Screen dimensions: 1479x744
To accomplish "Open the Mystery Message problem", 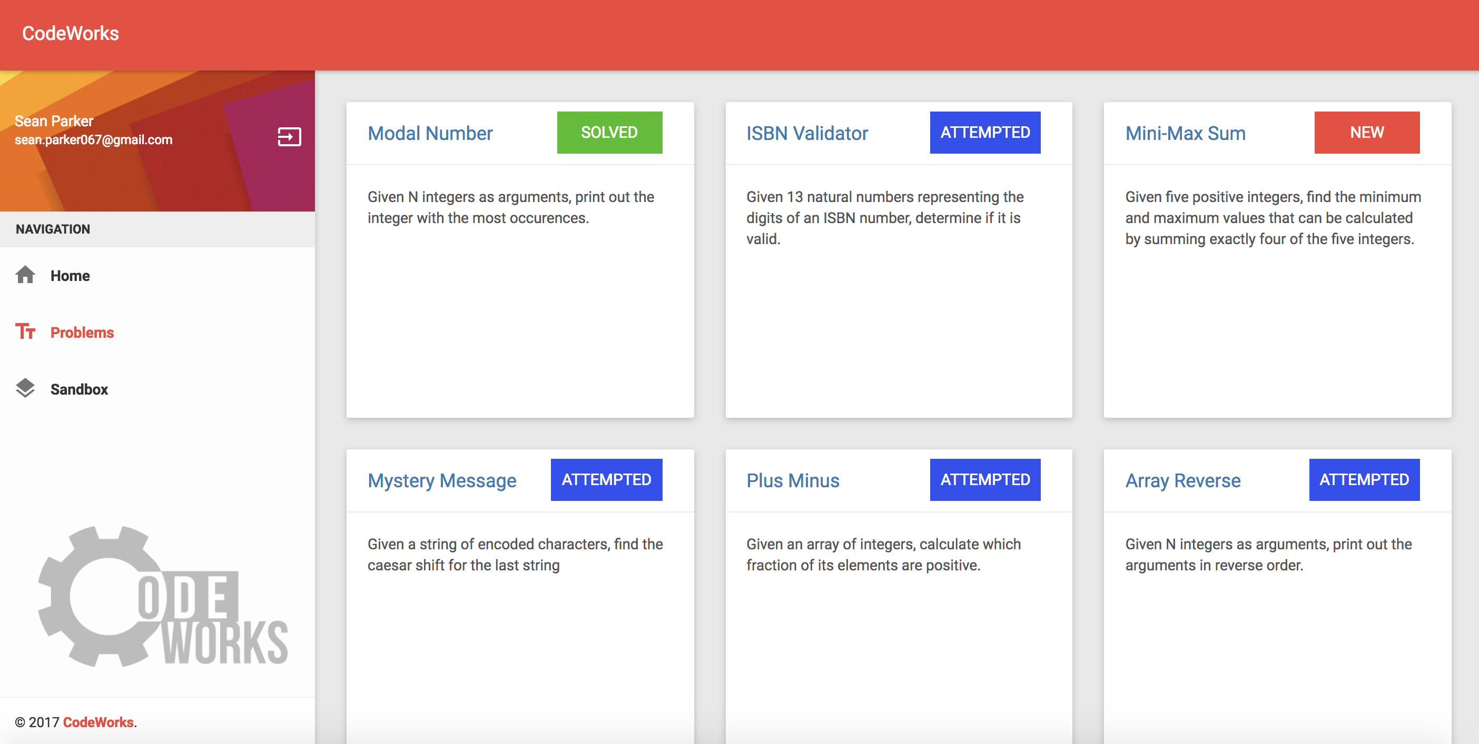I will (x=441, y=480).
